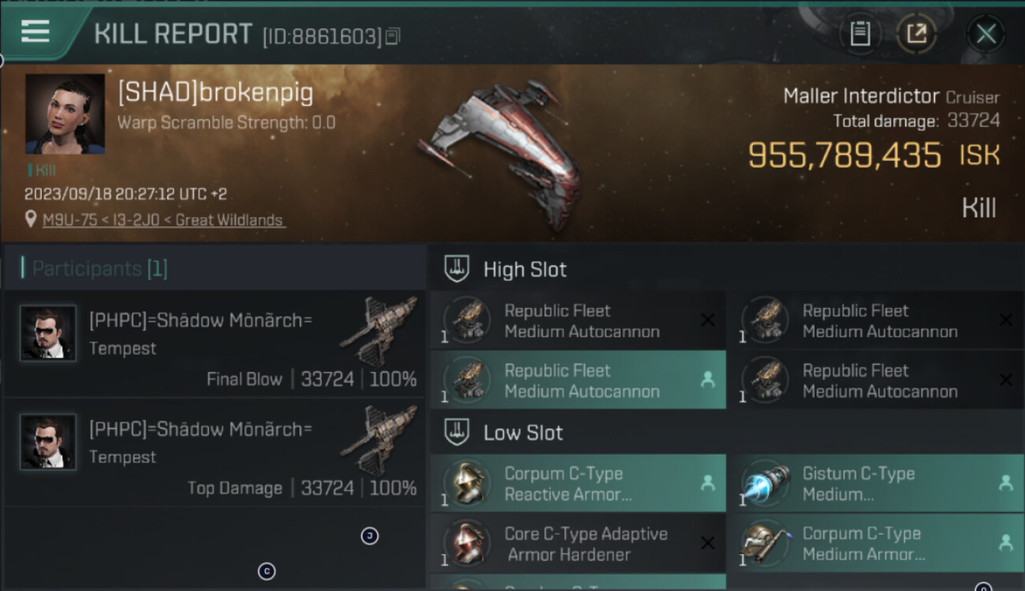Click brokenpig's character portrait
Image resolution: width=1025 pixels, height=591 pixels.
coord(65,114)
